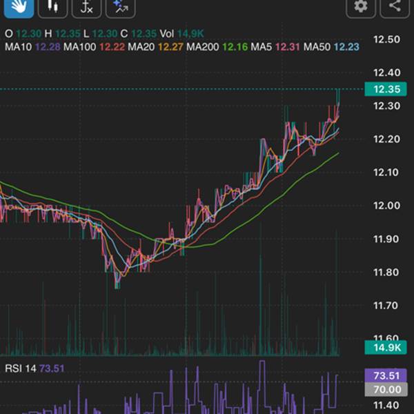Tap the purple RSI value tag 73.51
The width and height of the screenshot is (414, 414).
tap(386, 375)
